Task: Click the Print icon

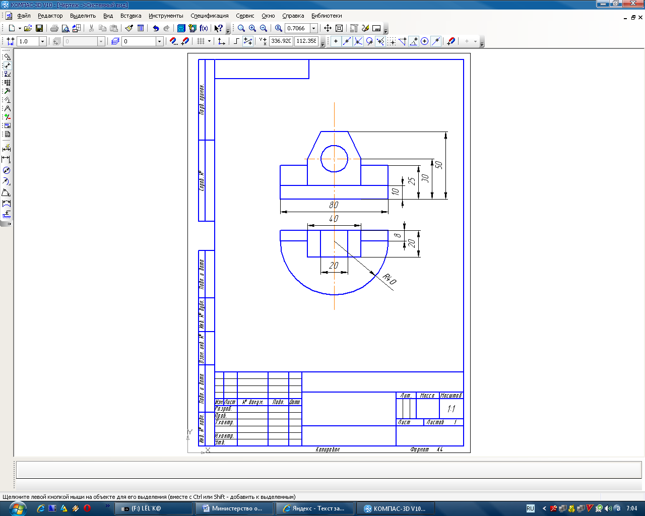Action: (x=54, y=28)
